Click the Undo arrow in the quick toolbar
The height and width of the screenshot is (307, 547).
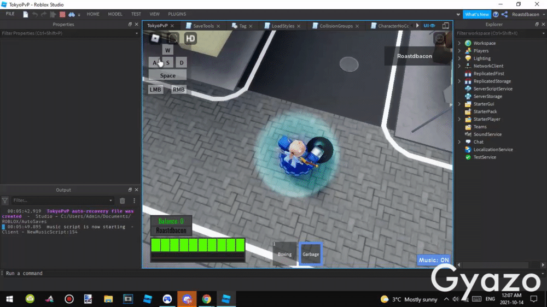pyautogui.click(x=35, y=14)
